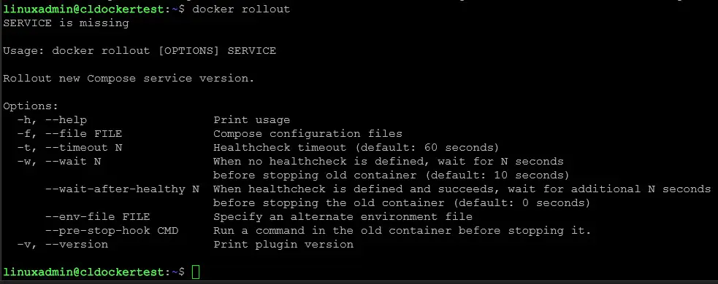Click the Usage line for docker rollout

140,51
